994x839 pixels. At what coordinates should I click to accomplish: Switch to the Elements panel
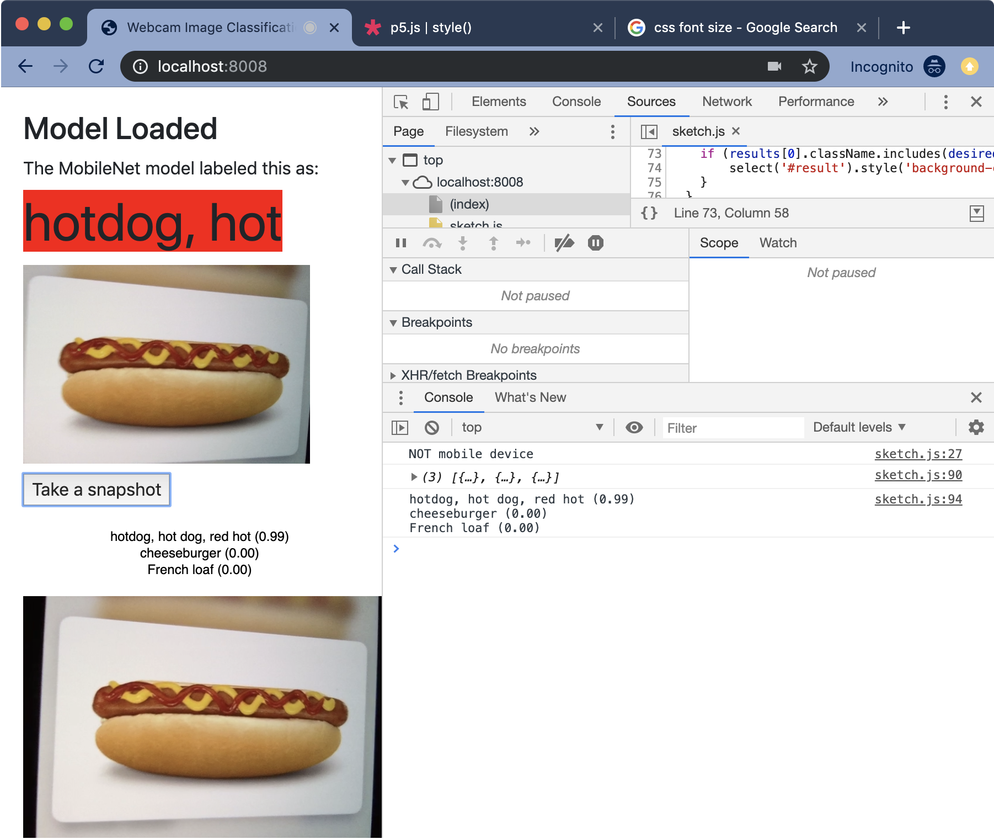[x=499, y=102]
